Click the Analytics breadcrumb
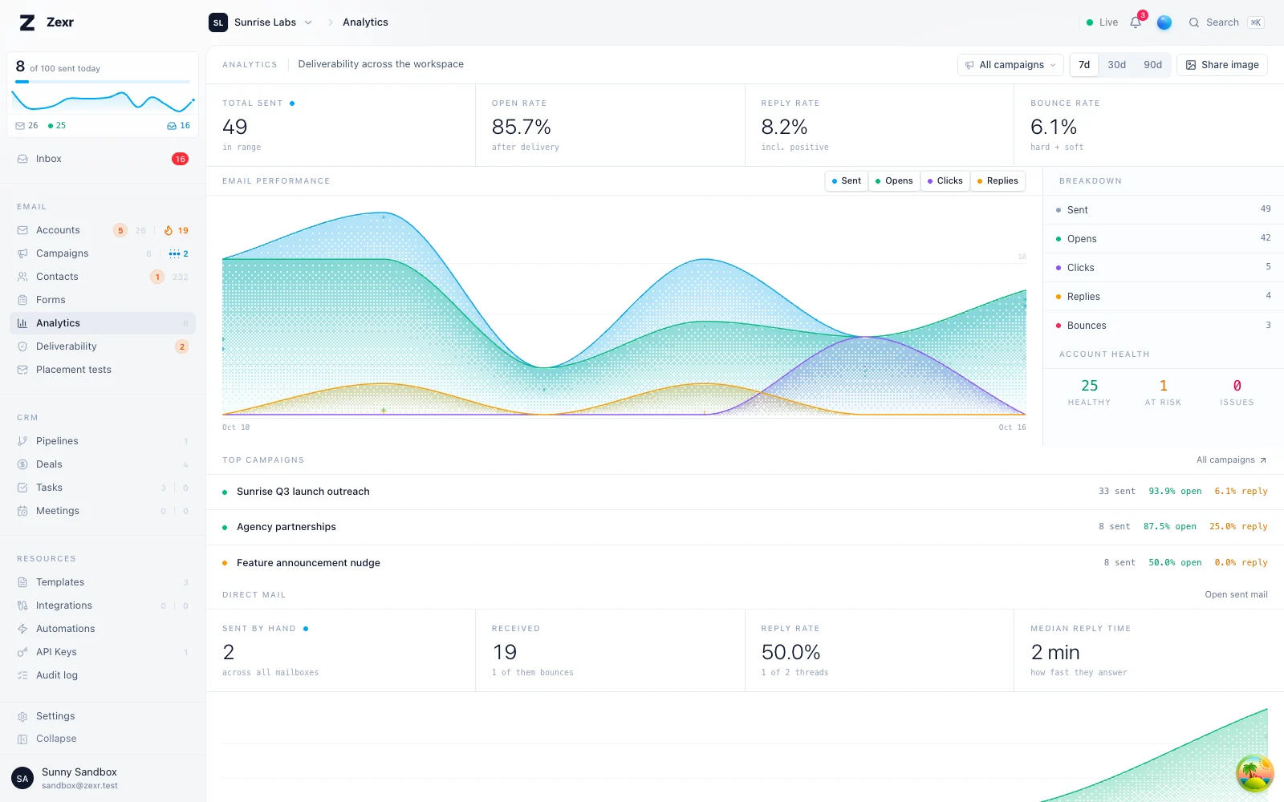 pyautogui.click(x=365, y=22)
